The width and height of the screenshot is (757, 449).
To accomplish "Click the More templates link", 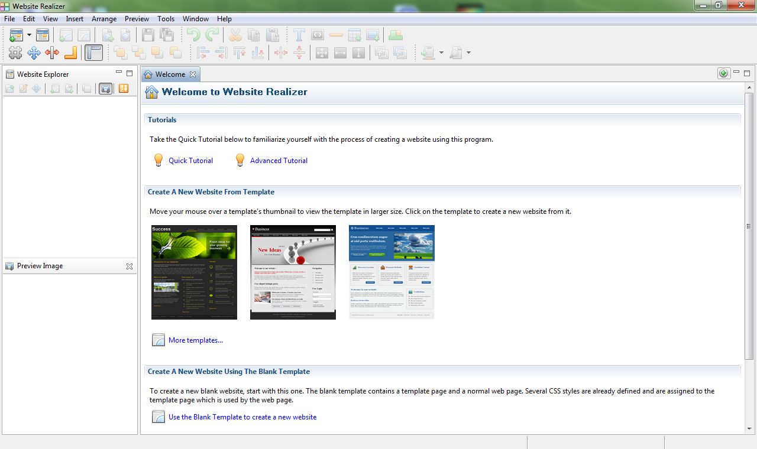I will [x=196, y=340].
